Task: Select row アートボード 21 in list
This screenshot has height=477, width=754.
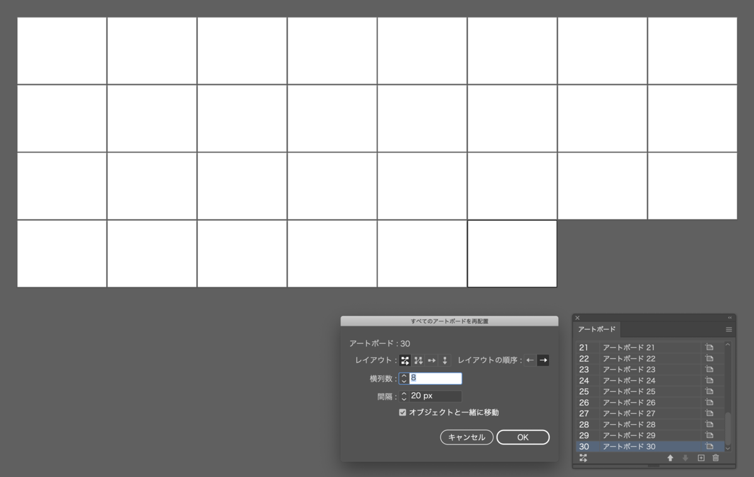Action: [650, 347]
